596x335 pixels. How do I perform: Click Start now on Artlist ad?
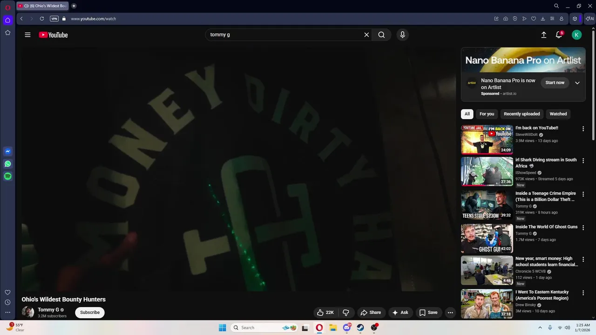click(555, 83)
